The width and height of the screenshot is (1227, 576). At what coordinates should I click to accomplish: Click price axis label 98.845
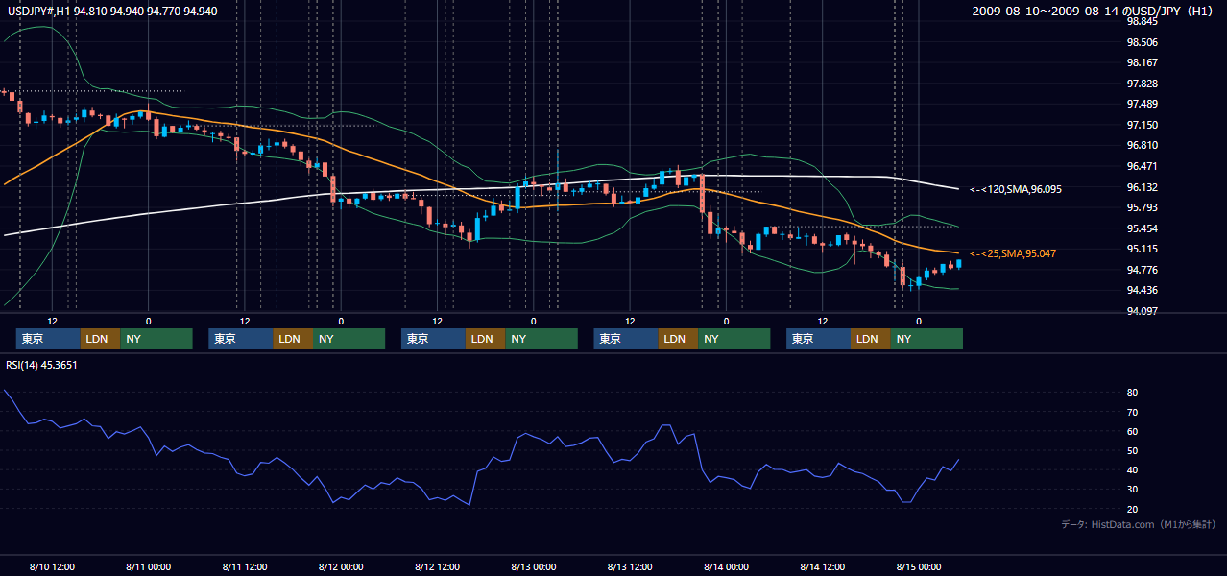(1142, 22)
